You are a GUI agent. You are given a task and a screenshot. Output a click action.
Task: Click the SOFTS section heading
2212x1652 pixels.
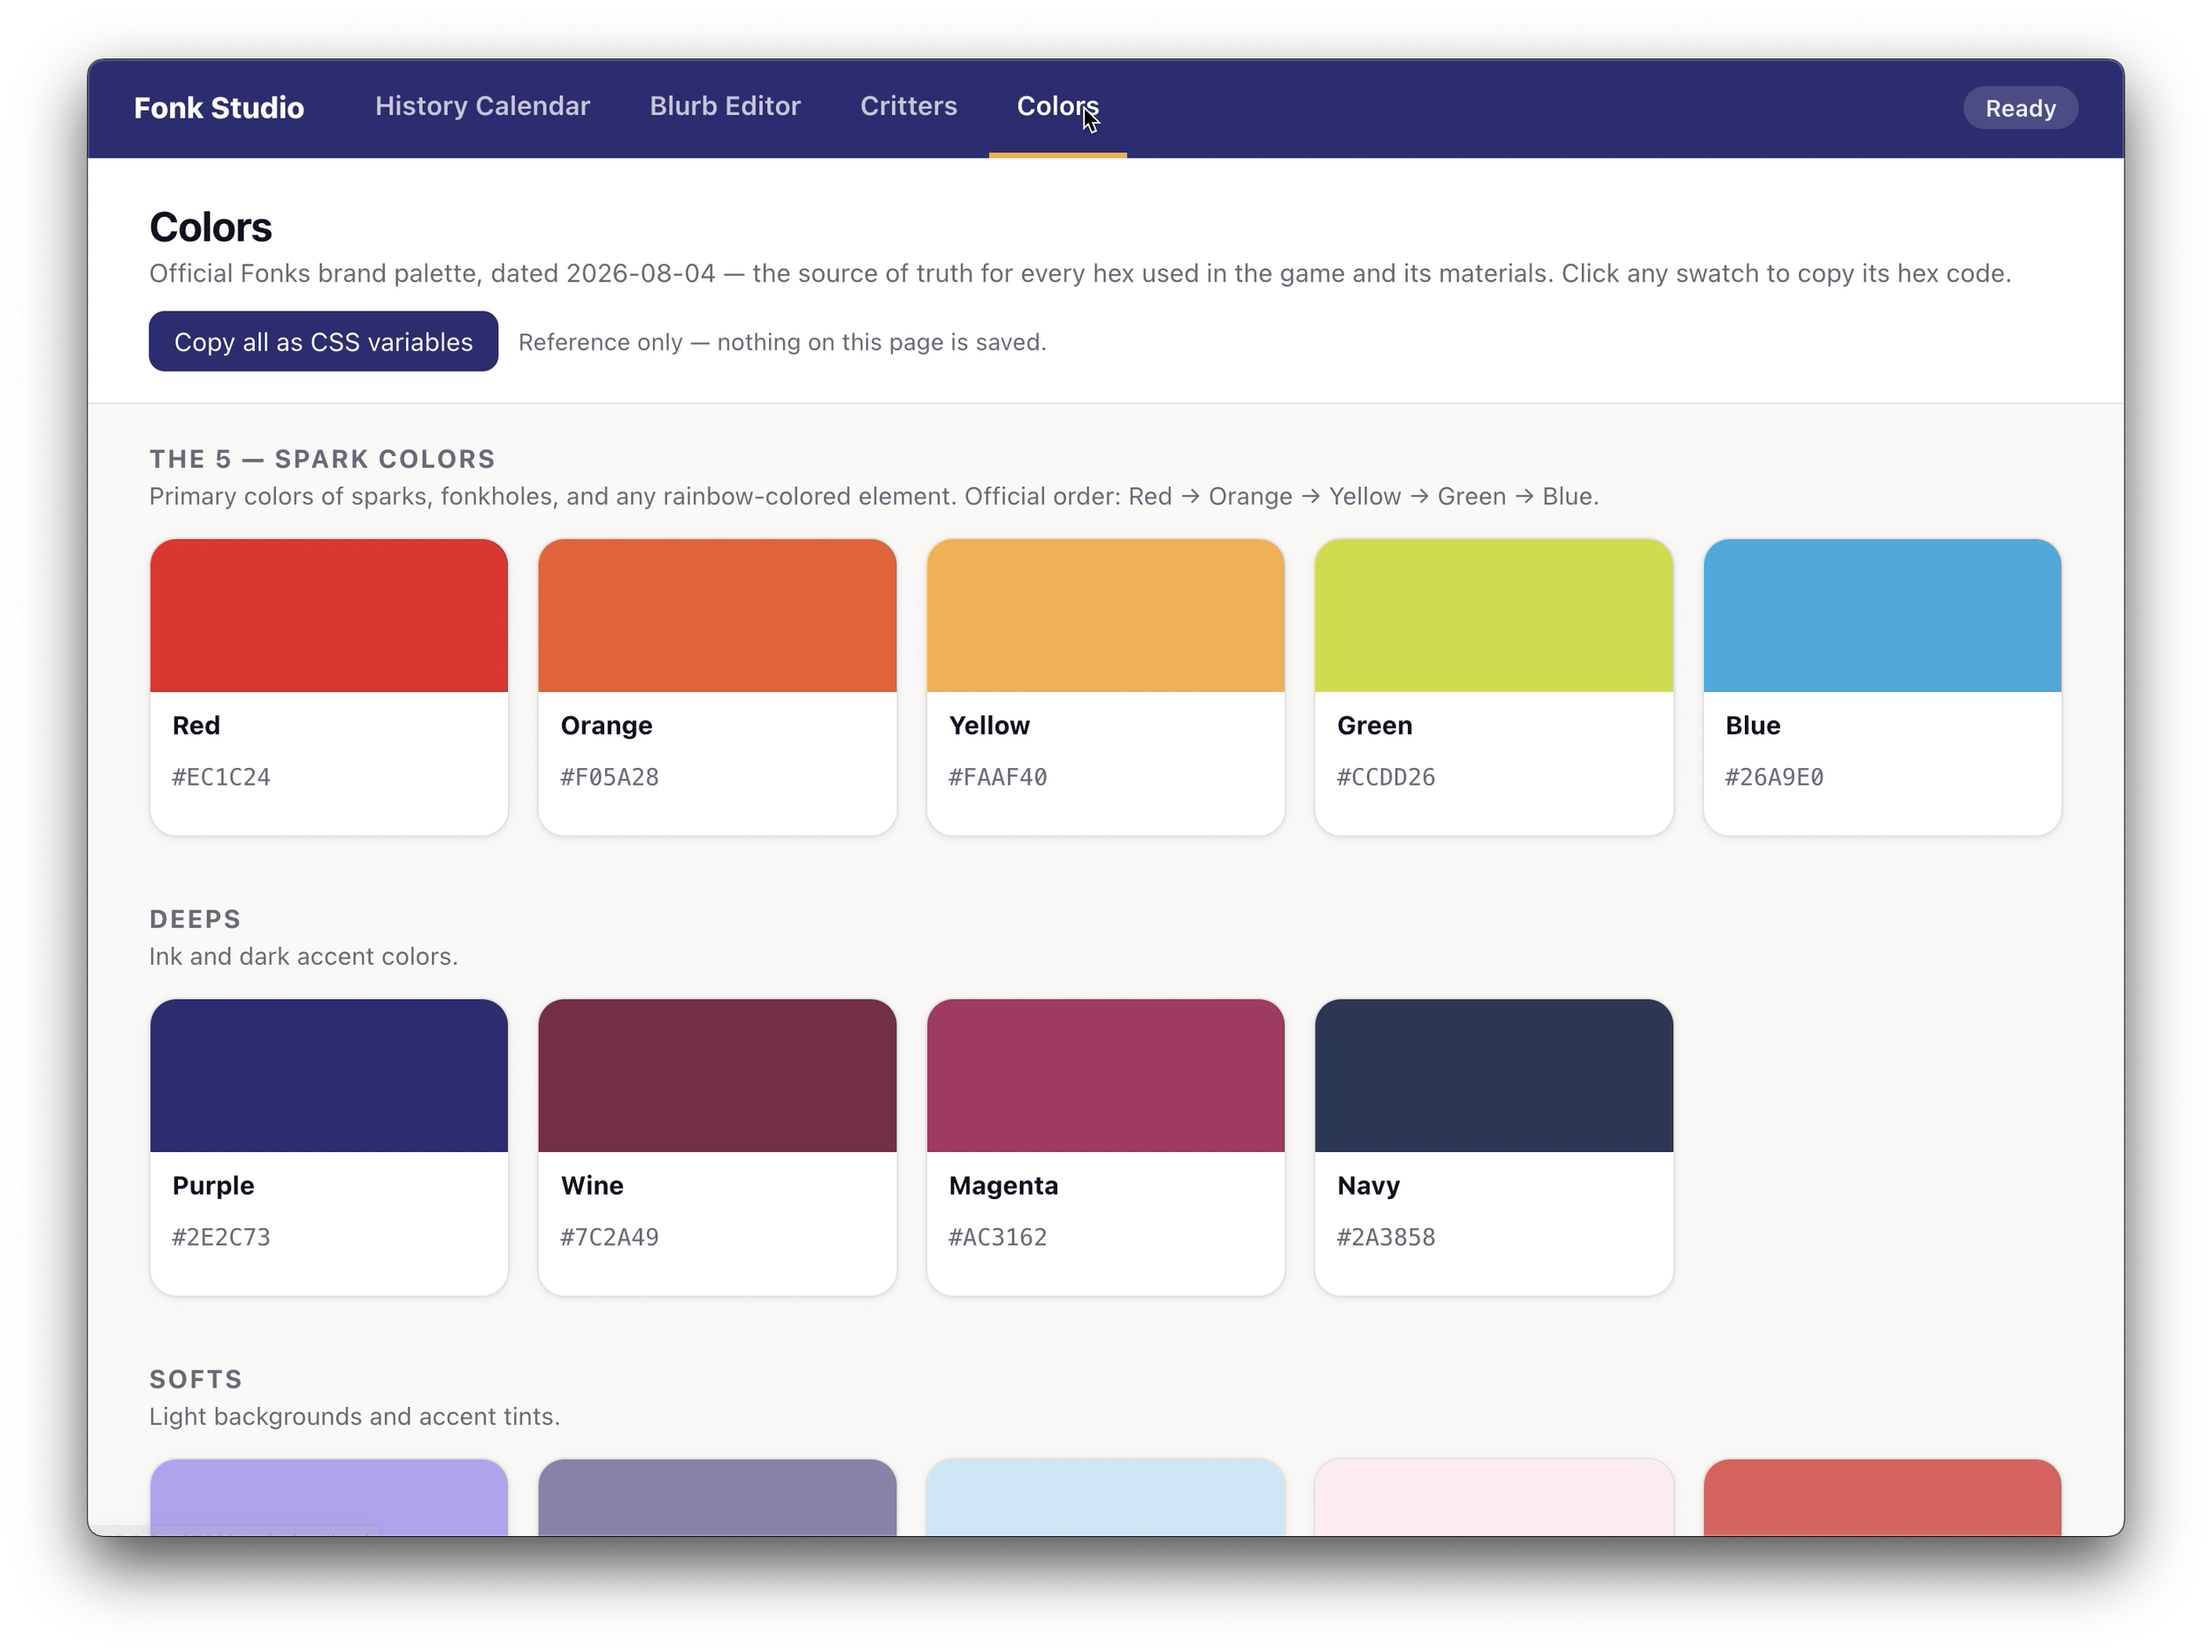(196, 1379)
